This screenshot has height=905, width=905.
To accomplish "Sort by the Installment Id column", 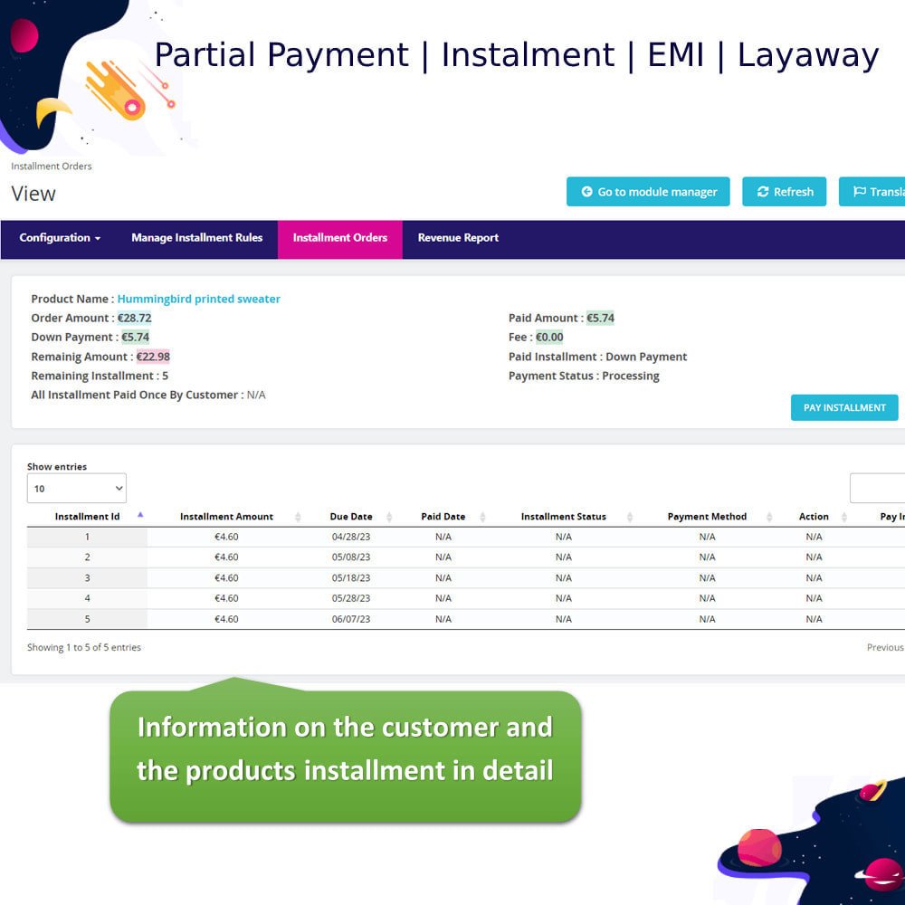I will [x=87, y=517].
